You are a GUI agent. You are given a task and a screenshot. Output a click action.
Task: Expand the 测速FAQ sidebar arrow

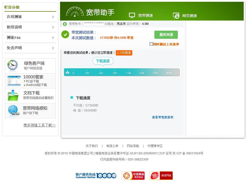(x=53, y=38)
